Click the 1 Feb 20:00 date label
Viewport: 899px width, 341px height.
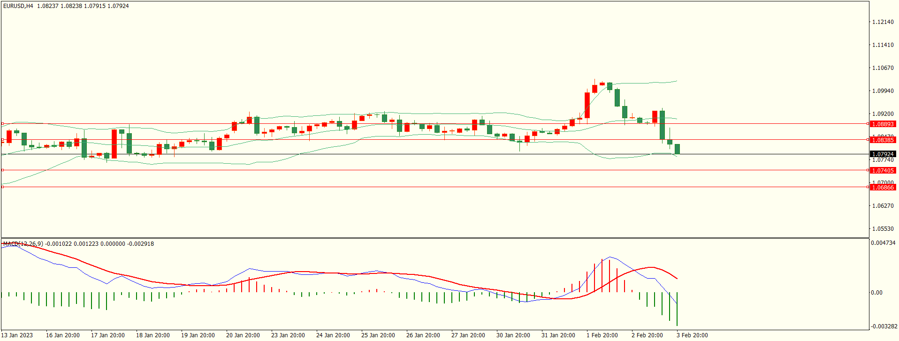click(602, 335)
